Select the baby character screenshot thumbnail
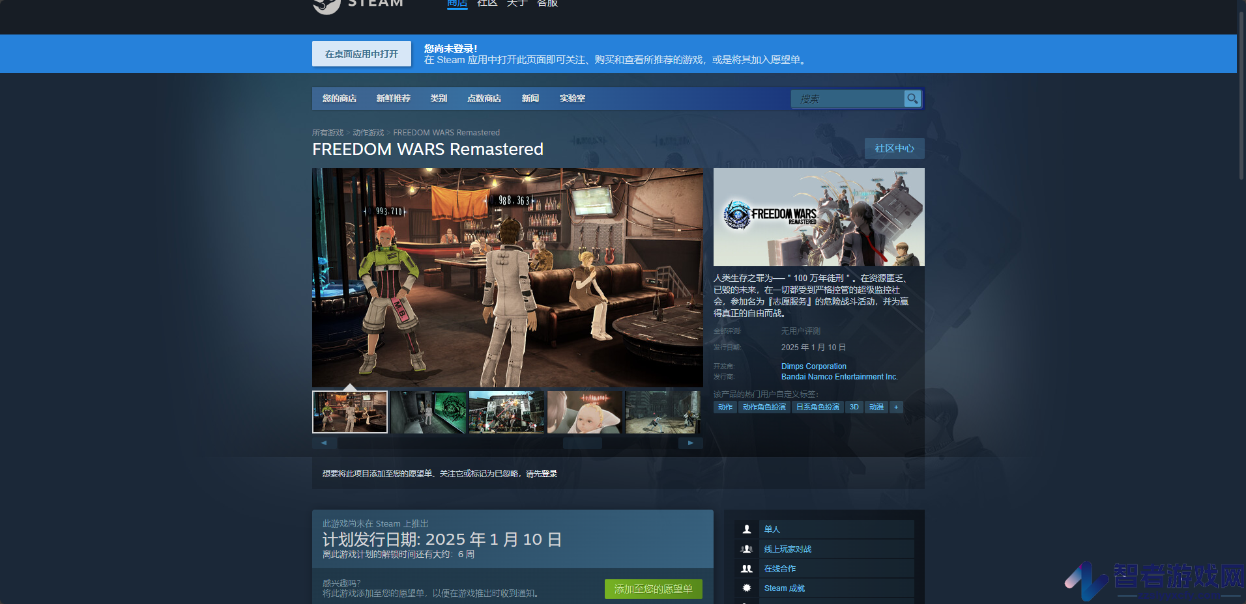 coord(585,412)
